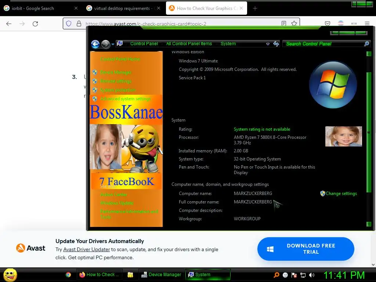
Task: Bookmark this page with star icon
Action: point(294,23)
